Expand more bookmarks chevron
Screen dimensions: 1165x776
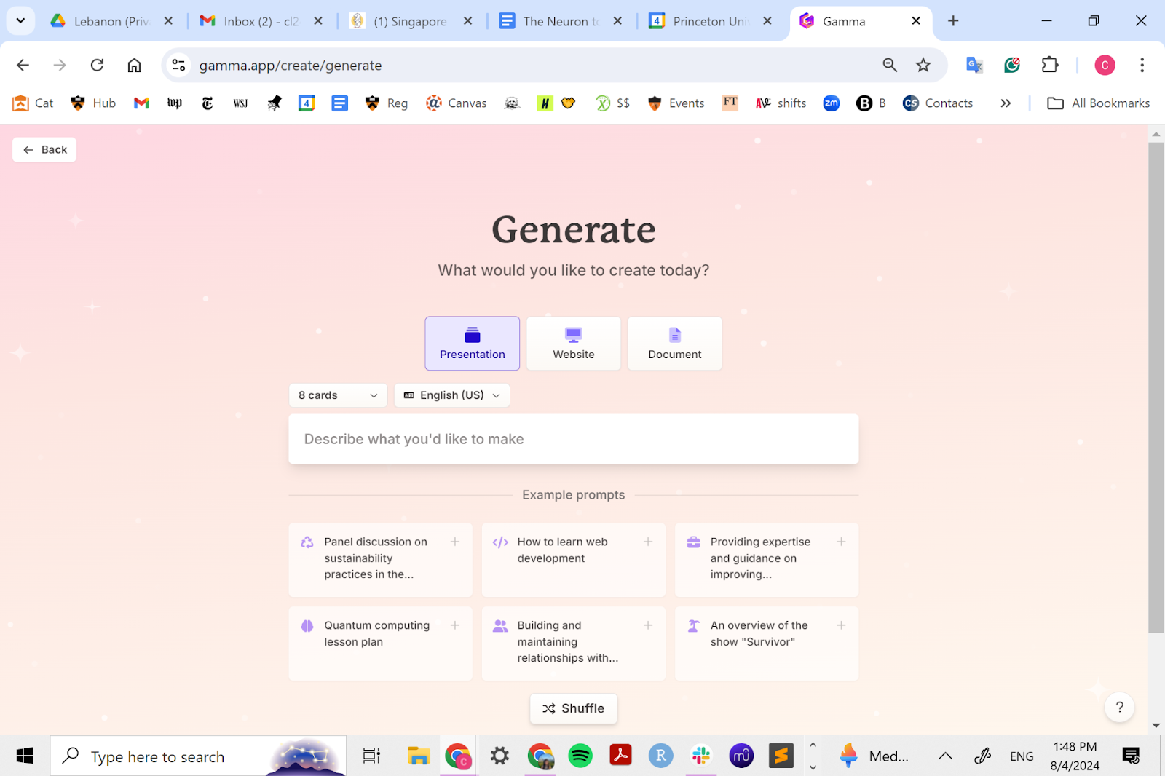pos(1006,103)
